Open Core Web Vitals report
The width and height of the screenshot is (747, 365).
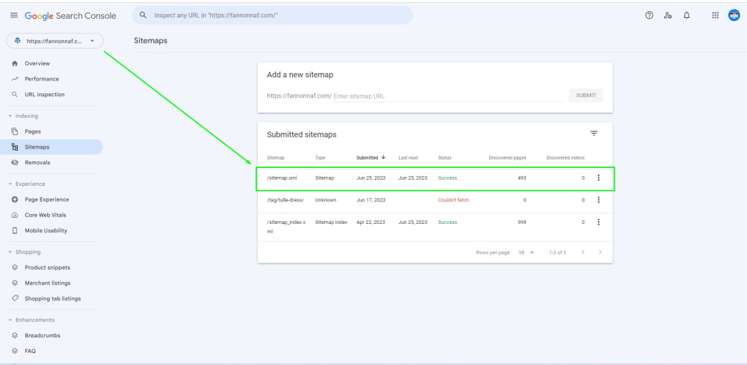tap(47, 215)
